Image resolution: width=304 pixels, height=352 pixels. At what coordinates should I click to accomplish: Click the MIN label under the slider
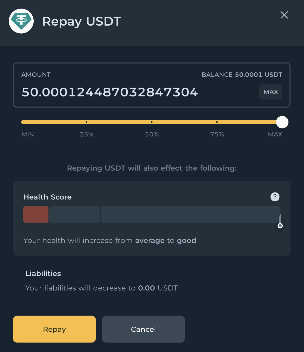[x=28, y=134]
